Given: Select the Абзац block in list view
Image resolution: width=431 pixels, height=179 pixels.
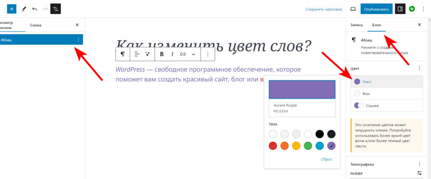Looking at the screenshot, I should tap(41, 40).
